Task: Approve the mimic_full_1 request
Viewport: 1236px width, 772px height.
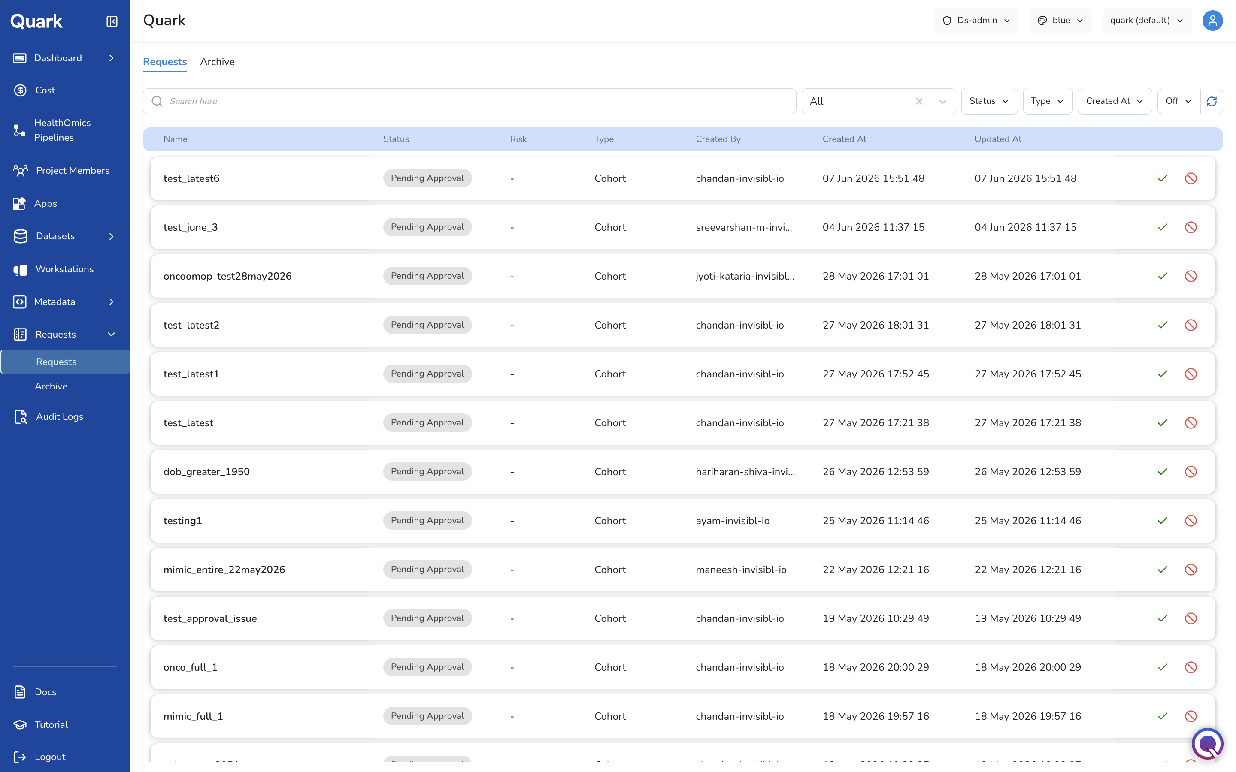Action: click(x=1163, y=716)
